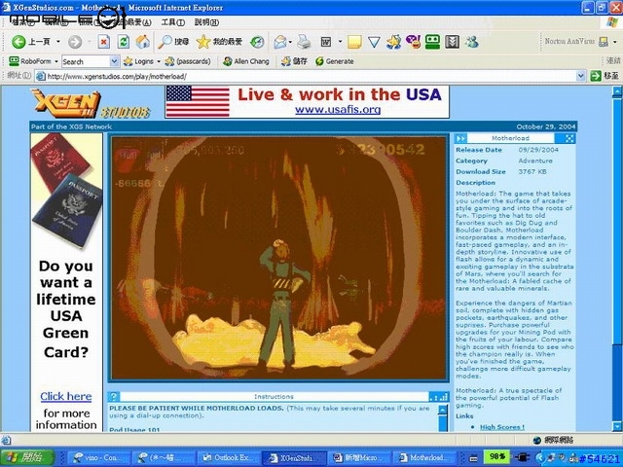Click the yellow sticky note toolbar icon
Viewport: 623px width, 467px height.
(354, 42)
